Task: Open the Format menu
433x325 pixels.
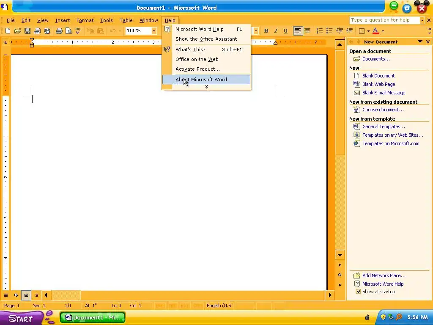Action: (85, 20)
